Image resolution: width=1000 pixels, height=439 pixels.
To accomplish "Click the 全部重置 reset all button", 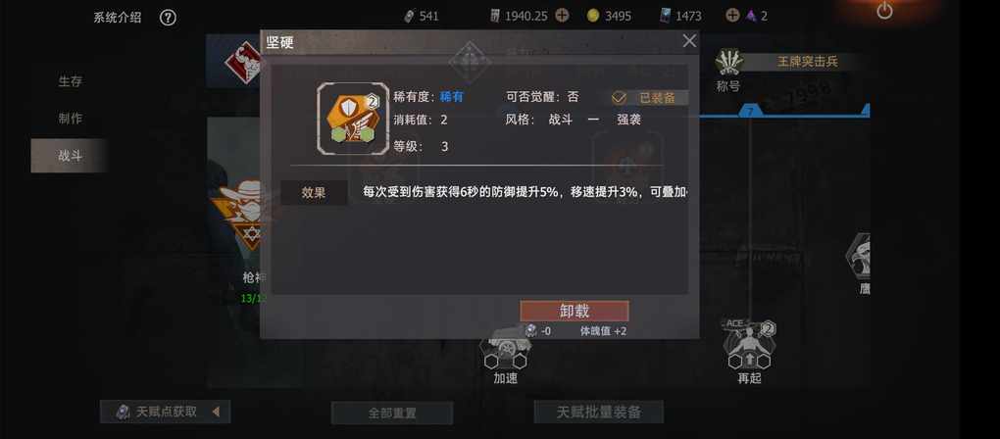I will pyautogui.click(x=391, y=413).
